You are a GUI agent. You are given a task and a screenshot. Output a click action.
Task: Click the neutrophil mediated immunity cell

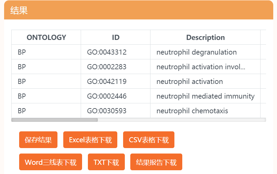(205, 96)
